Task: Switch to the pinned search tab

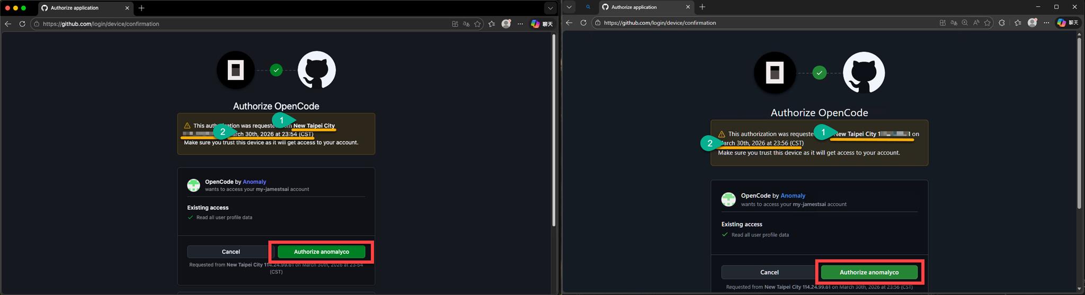Action: (588, 7)
